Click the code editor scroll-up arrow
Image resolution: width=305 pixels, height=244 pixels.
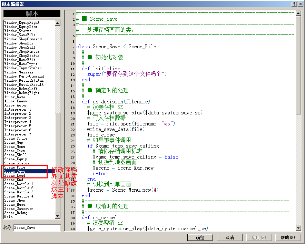298,13
